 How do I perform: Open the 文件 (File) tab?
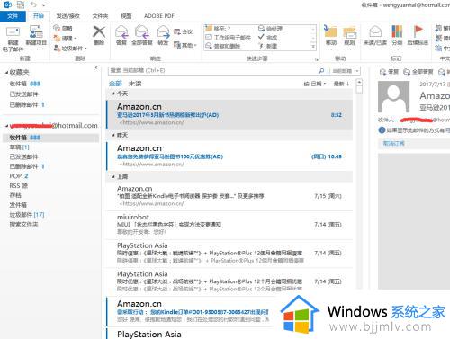pyautogui.click(x=13, y=16)
